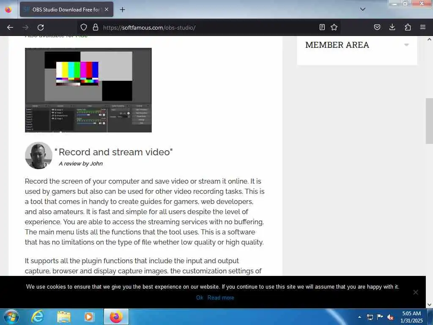Open the Save to Pocket icon
The height and width of the screenshot is (325, 433).
377,27
